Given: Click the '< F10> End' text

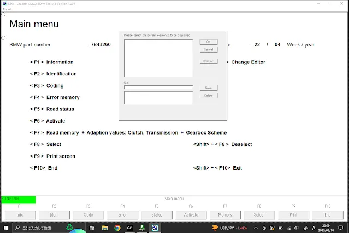Looking at the screenshot, I should (x=44, y=168).
